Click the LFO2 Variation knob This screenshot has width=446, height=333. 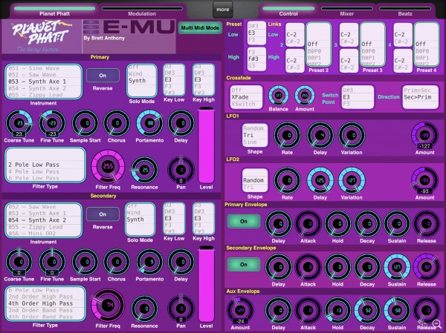[352, 180]
